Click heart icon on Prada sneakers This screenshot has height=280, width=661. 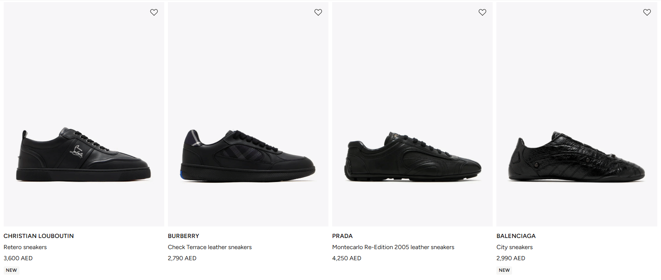pyautogui.click(x=482, y=12)
